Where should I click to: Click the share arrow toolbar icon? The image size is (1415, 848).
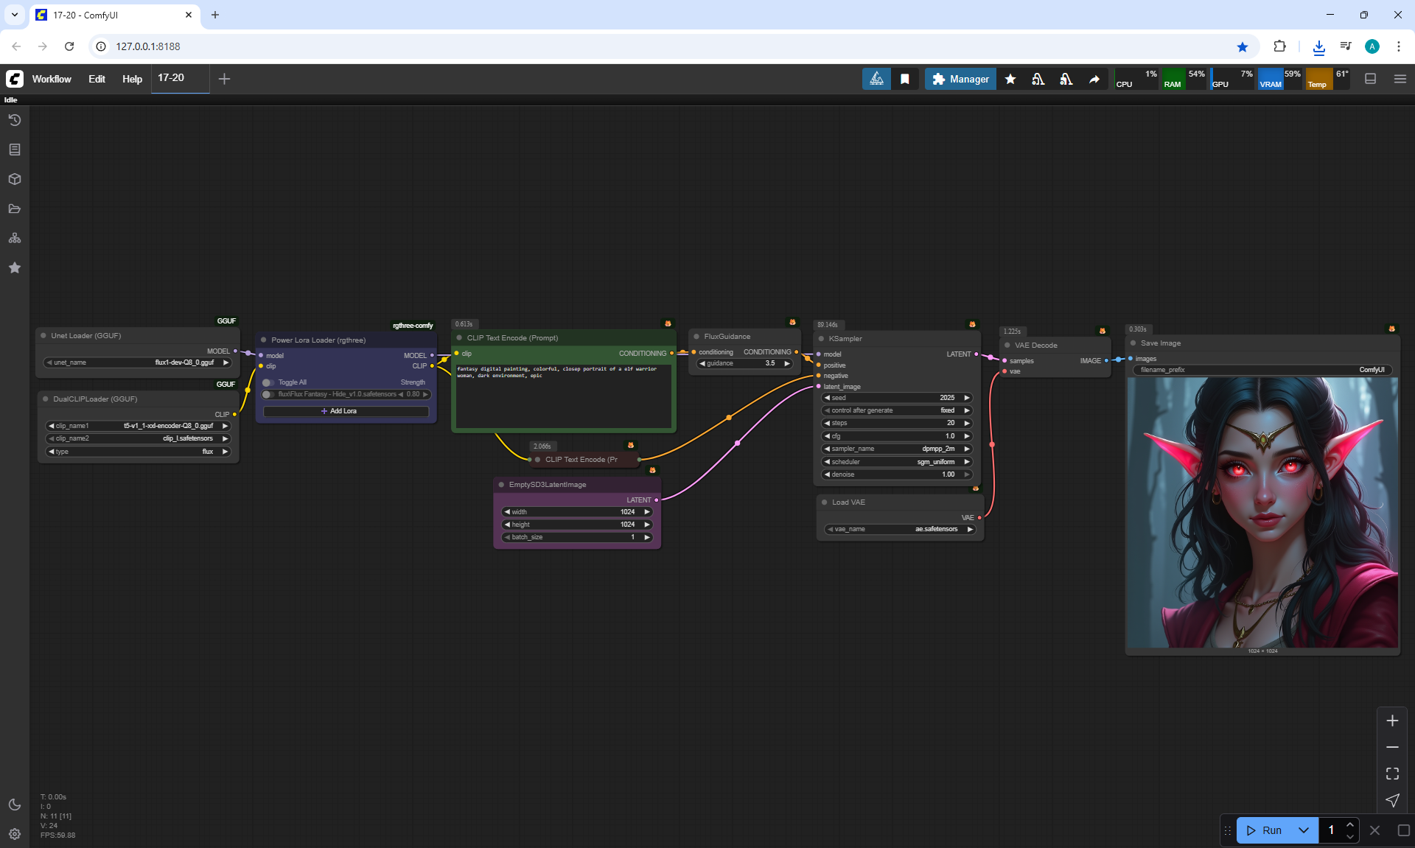pos(1094,79)
